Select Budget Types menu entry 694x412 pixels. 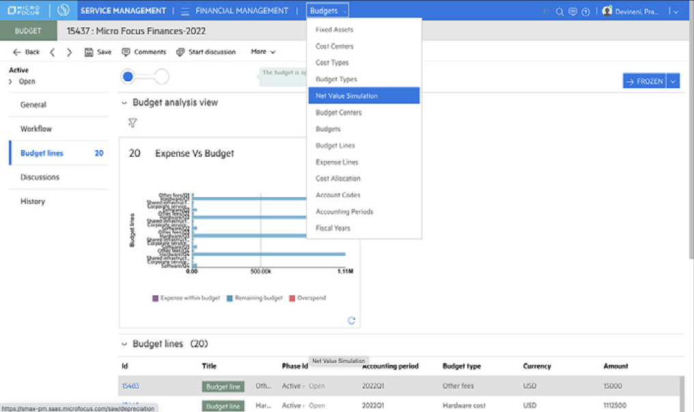pos(364,79)
